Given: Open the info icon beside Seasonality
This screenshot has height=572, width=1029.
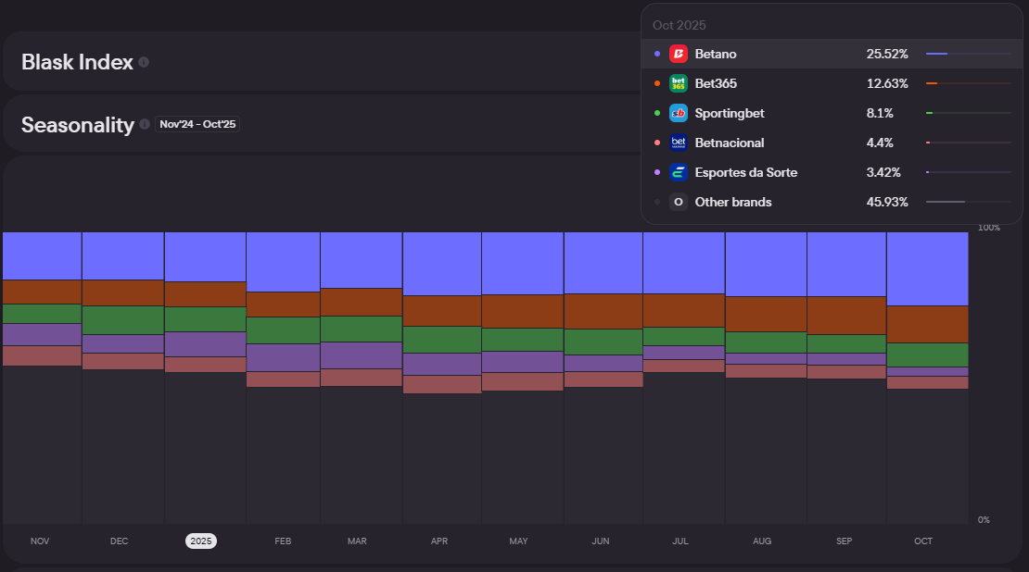Looking at the screenshot, I should 145,125.
